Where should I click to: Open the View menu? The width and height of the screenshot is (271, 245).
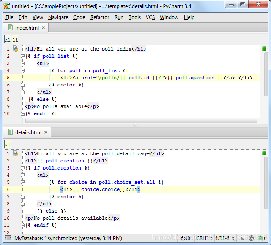click(x=38, y=17)
